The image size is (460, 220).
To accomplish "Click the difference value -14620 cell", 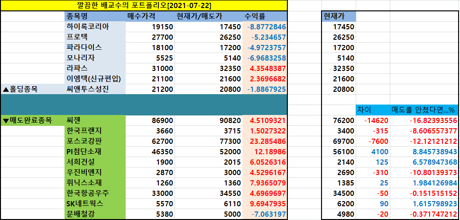I will 373,120.
